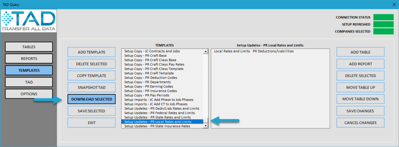The image size is (399, 147).
Task: Select 'Setup Copy - JC Contracts and Jobs'
Action: coord(162,51)
